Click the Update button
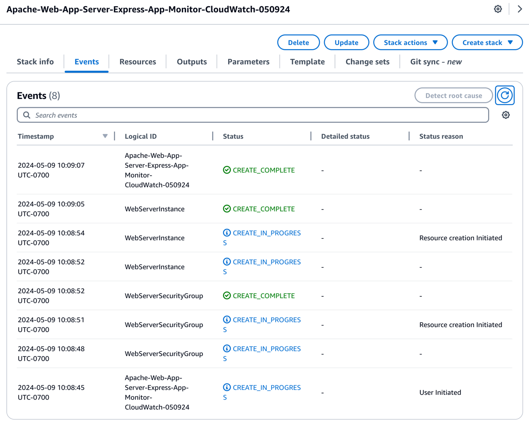This screenshot has height=428, width=529. (346, 42)
